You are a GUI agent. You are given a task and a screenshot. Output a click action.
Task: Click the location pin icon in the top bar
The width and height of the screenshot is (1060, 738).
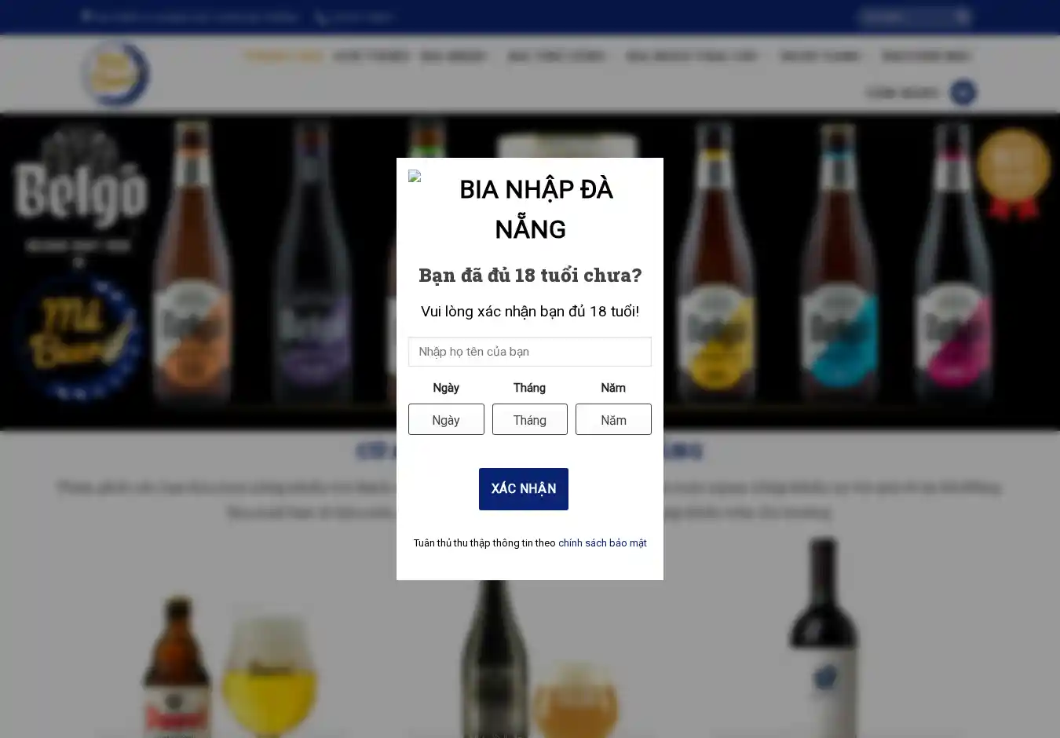click(x=86, y=16)
